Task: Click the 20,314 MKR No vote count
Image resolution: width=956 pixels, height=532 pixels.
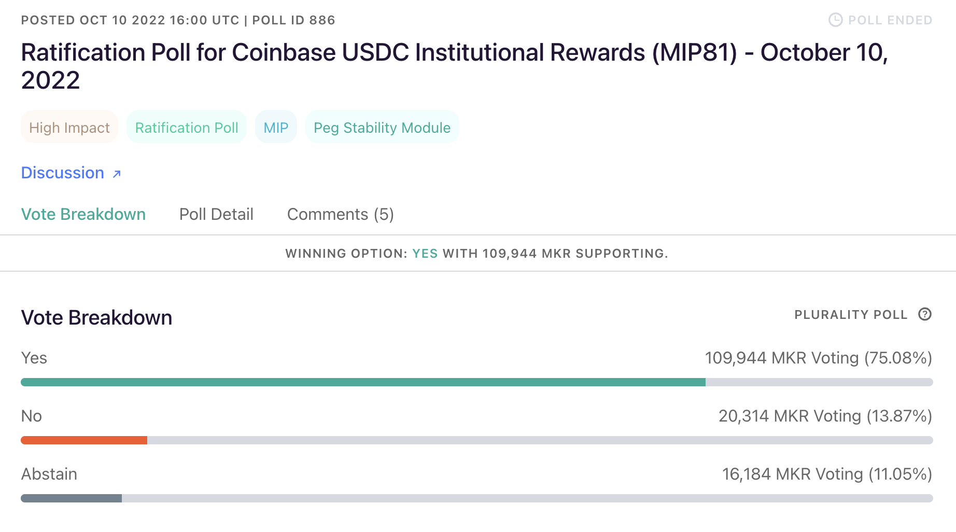Action: [x=824, y=416]
